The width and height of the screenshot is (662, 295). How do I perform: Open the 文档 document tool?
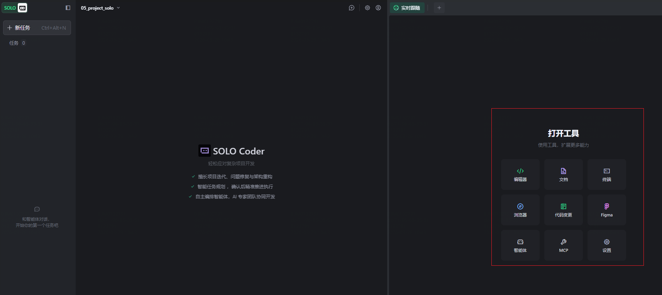click(x=564, y=174)
